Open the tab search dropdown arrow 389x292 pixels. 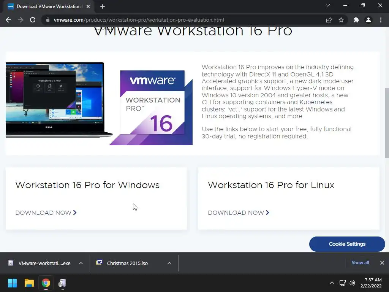click(x=328, y=5)
